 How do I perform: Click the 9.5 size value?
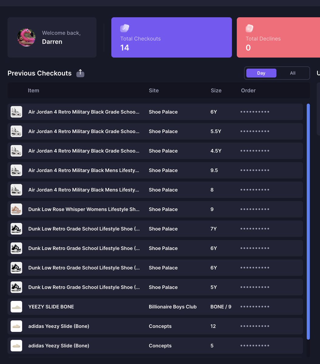pyautogui.click(x=214, y=170)
